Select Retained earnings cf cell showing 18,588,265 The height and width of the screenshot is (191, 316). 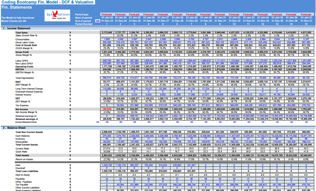(x=306, y=119)
